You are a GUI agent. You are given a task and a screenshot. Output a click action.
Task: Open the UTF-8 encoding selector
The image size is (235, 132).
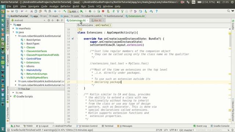tap(174, 130)
